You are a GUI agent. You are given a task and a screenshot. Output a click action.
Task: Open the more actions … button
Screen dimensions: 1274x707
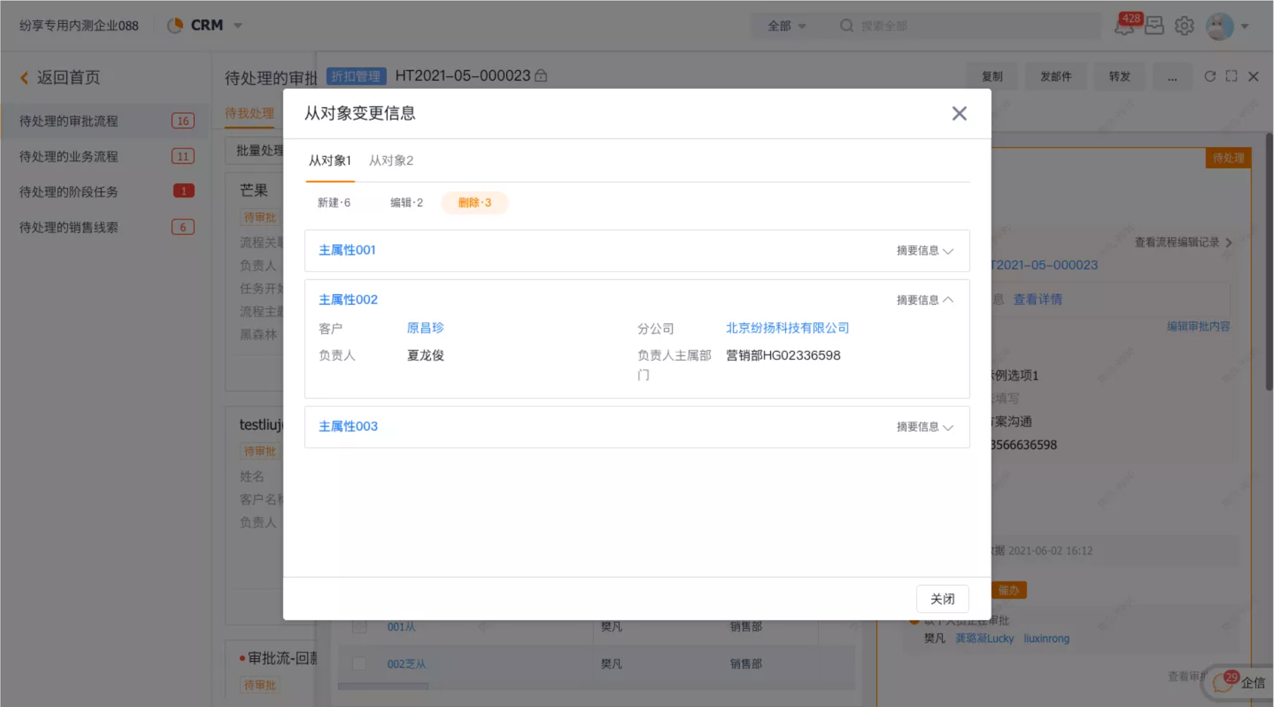click(x=1172, y=77)
